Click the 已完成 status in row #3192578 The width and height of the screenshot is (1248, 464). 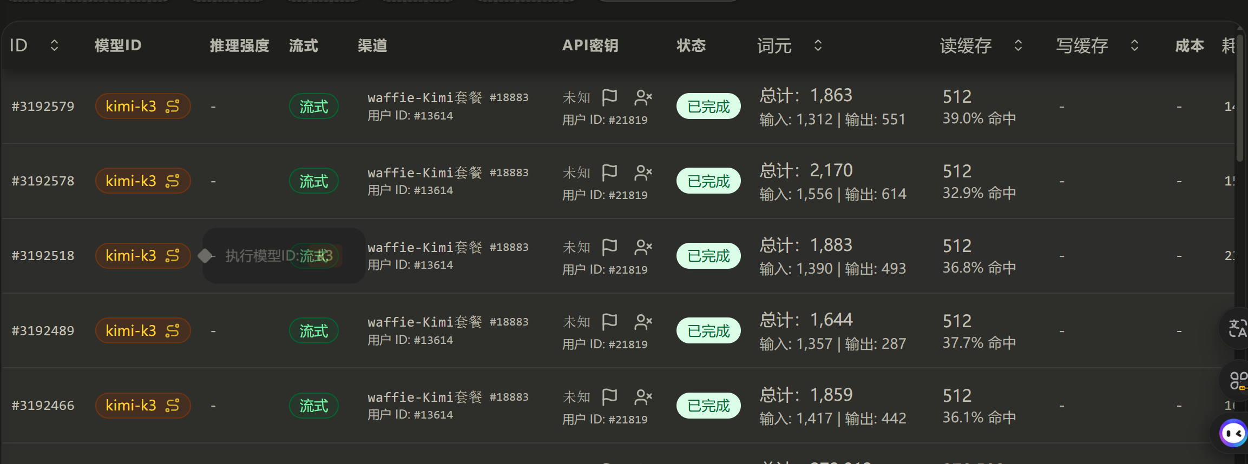tap(708, 181)
